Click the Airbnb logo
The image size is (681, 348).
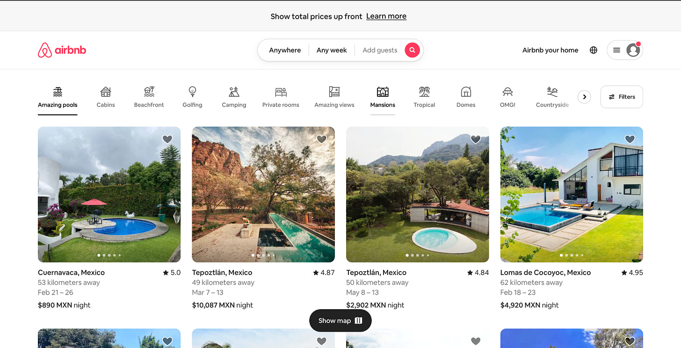click(x=62, y=50)
